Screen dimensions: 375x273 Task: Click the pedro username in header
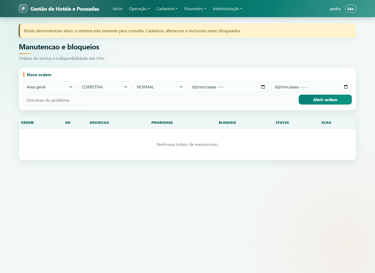335,9
